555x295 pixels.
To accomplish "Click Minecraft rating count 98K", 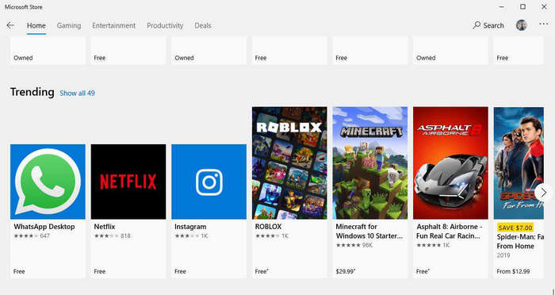I will tap(367, 245).
